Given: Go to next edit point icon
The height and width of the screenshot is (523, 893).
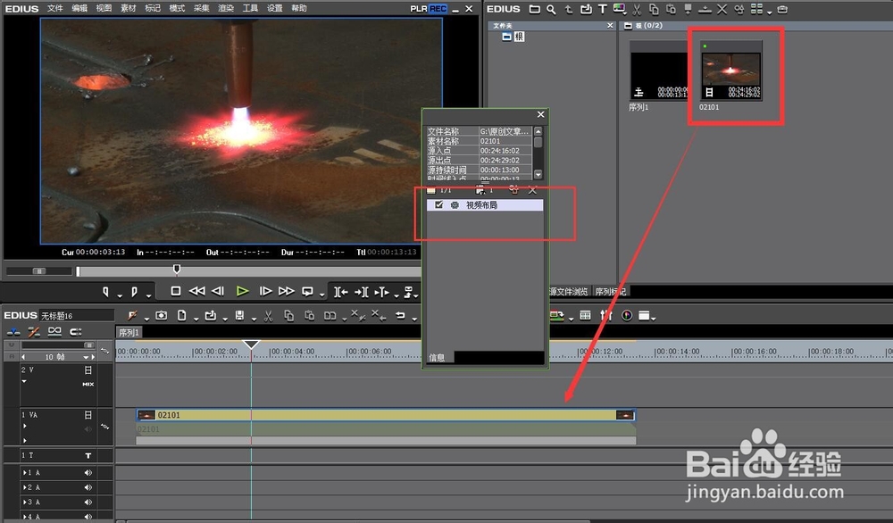Looking at the screenshot, I should click(x=361, y=291).
